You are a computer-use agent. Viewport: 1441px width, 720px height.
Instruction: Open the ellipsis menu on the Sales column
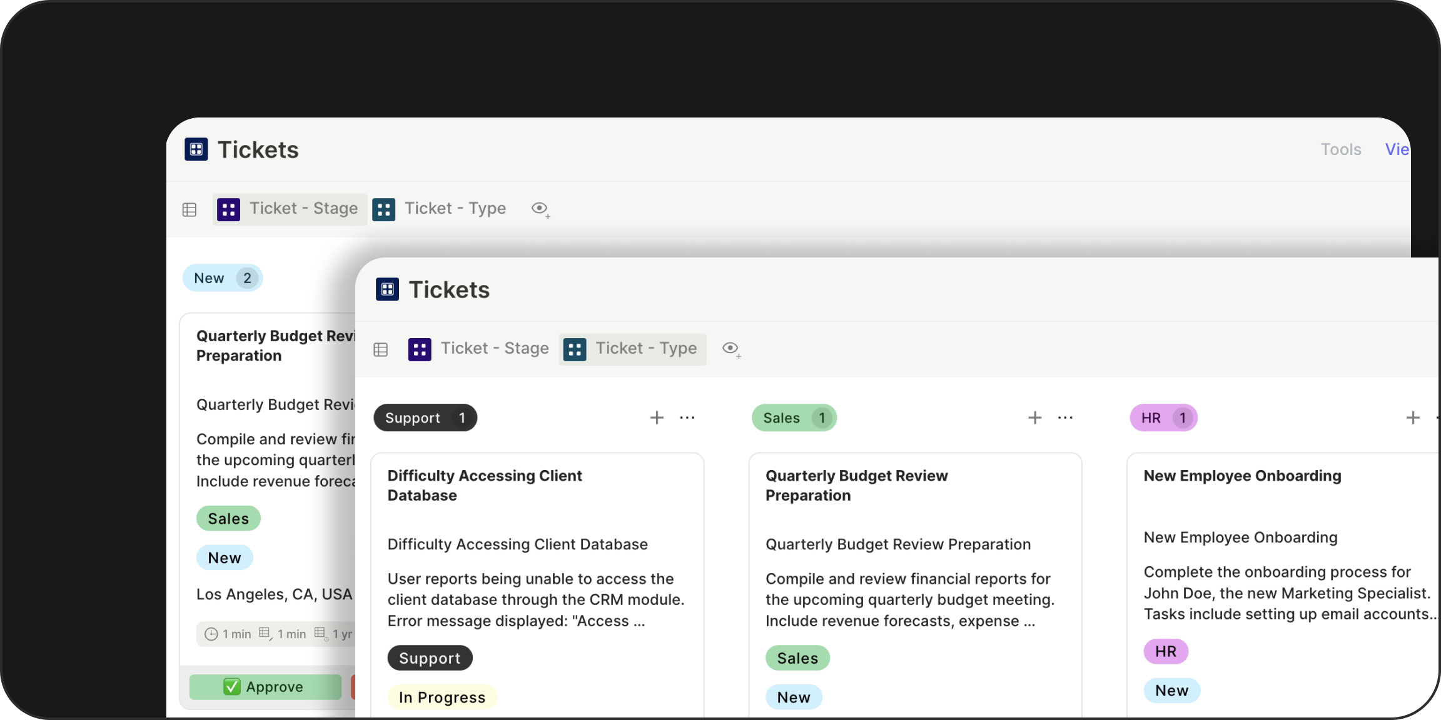1065,417
